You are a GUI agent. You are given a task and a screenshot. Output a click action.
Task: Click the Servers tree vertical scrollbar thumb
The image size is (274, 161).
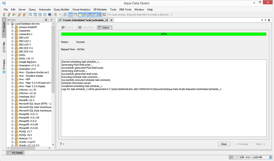(53, 59)
